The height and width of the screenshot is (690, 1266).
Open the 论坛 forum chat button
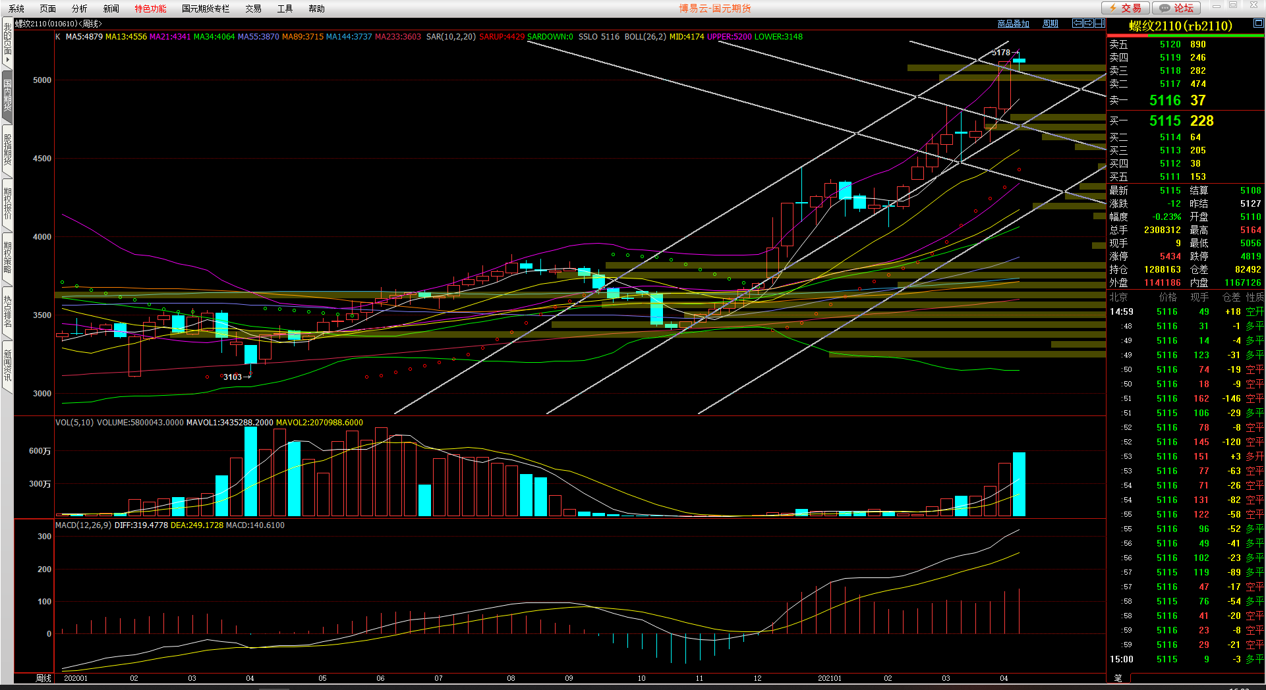(x=1176, y=8)
